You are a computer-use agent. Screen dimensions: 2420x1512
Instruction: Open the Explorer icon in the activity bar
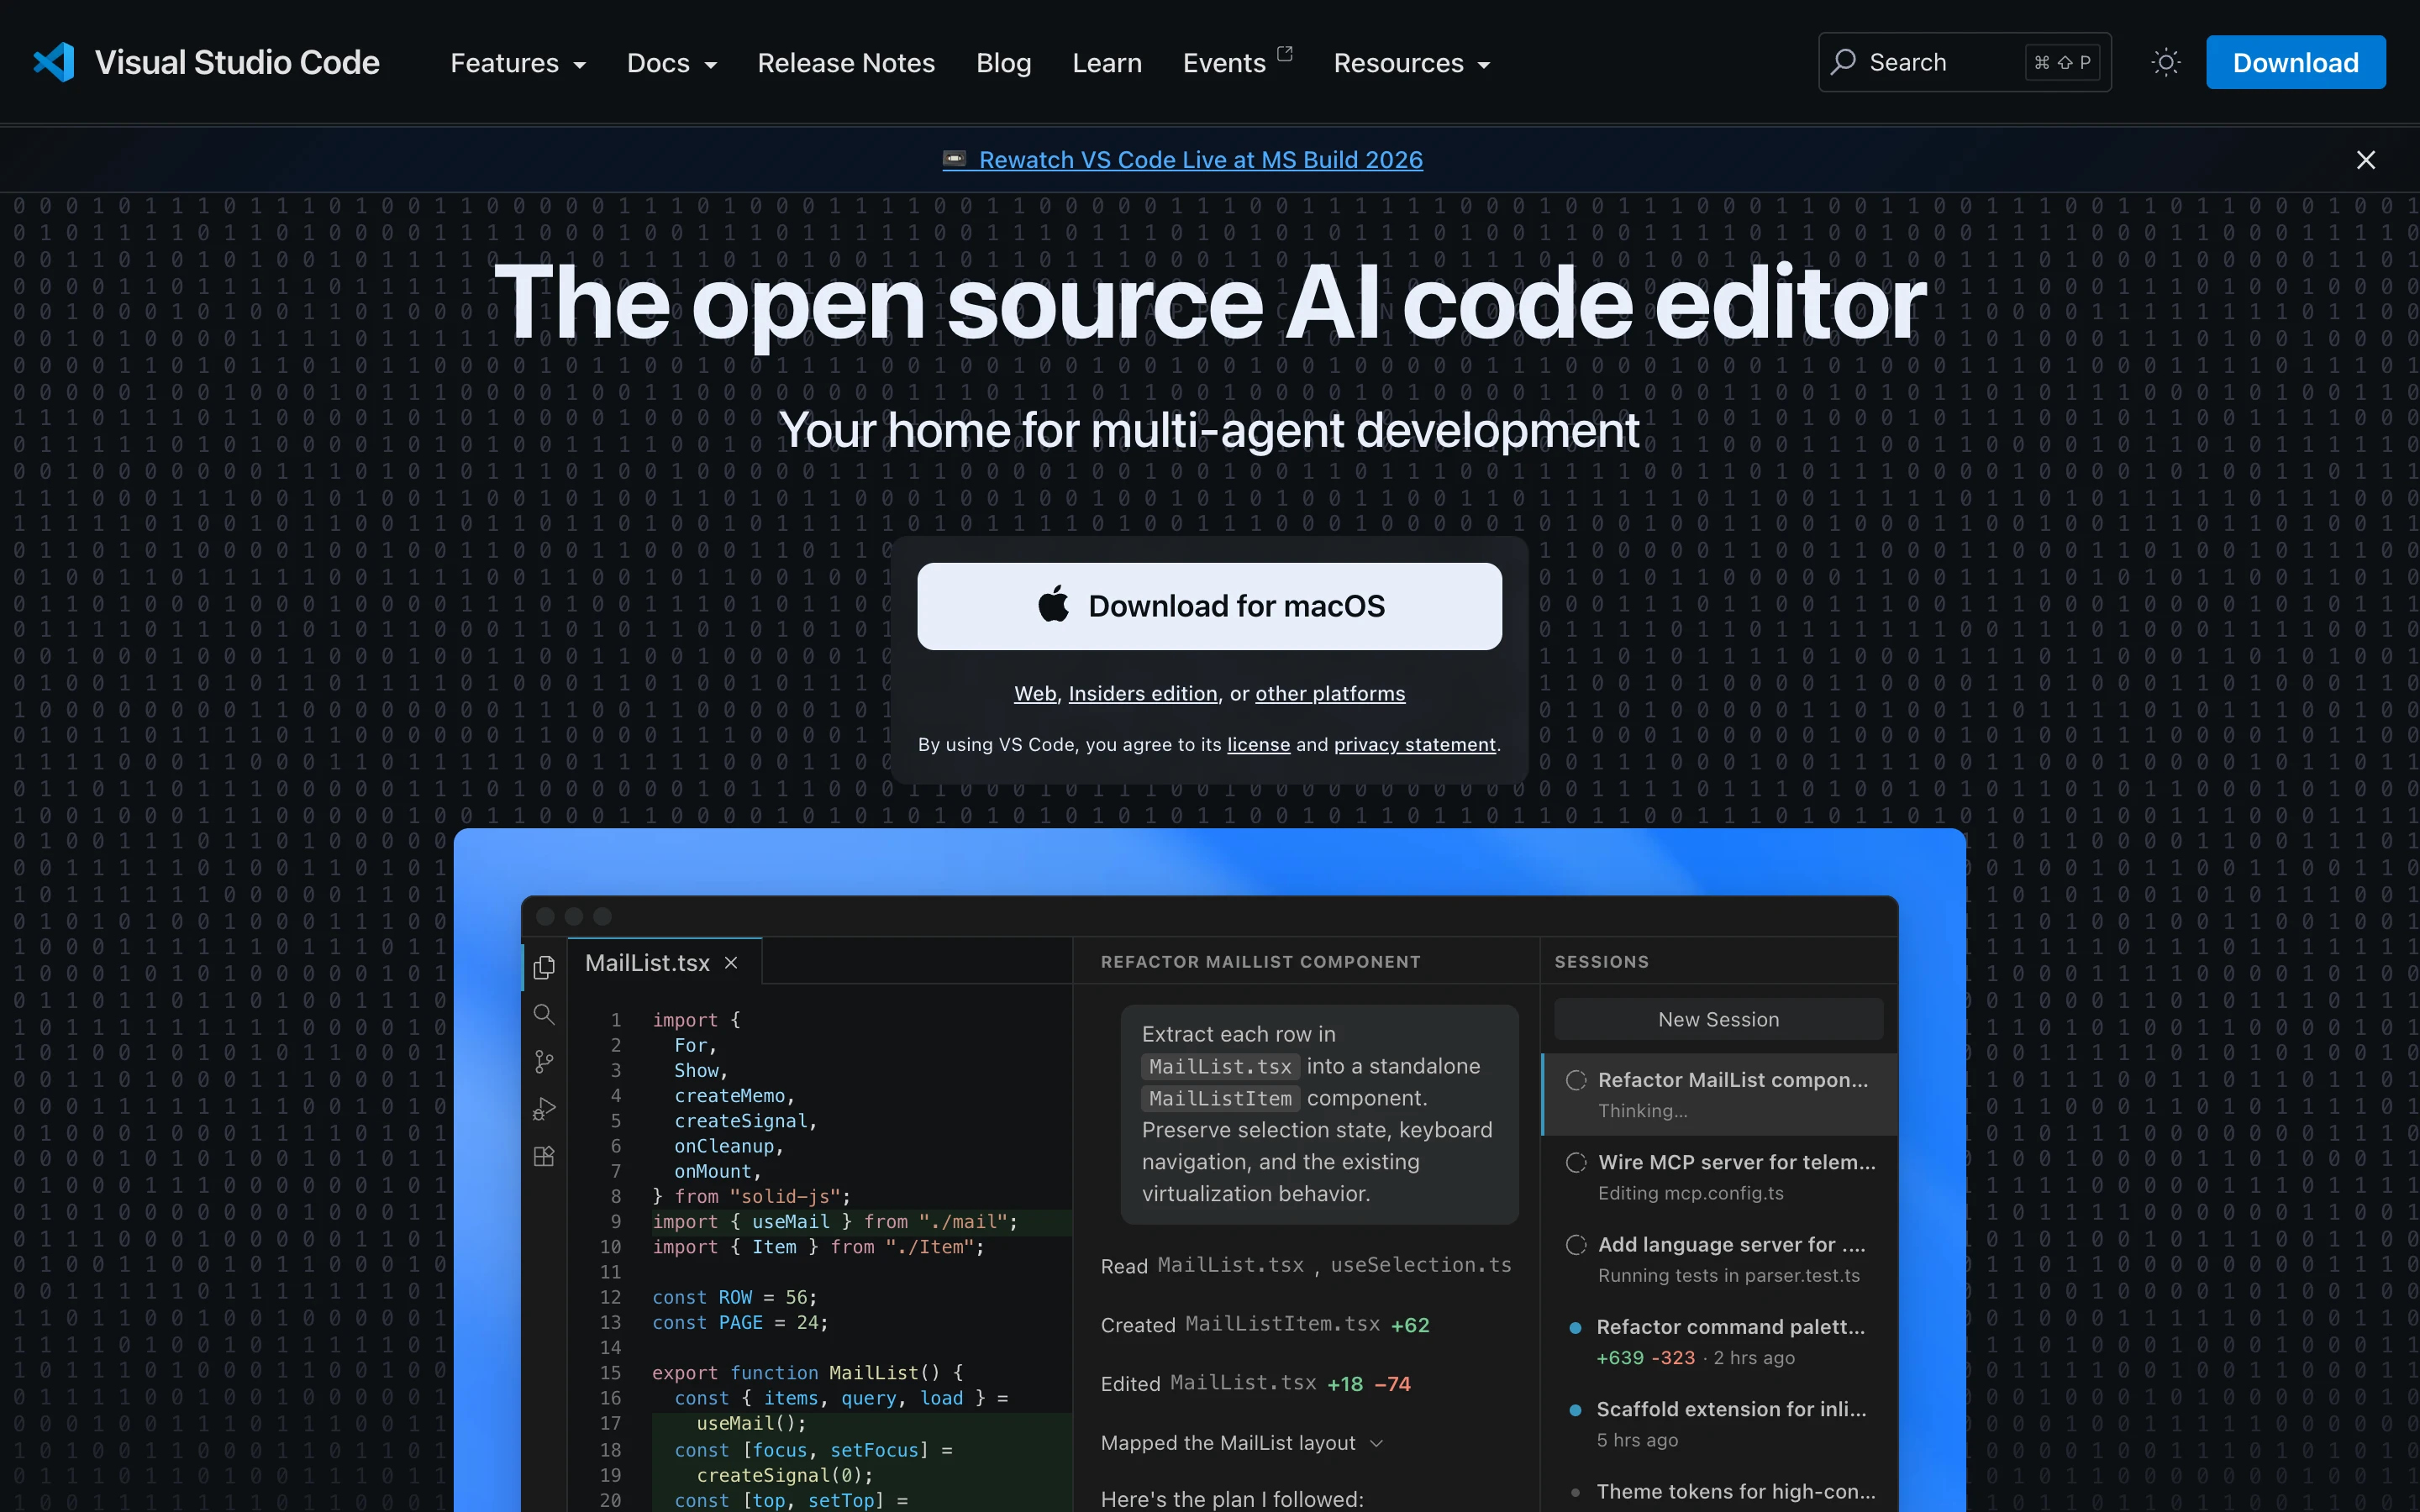(x=544, y=967)
